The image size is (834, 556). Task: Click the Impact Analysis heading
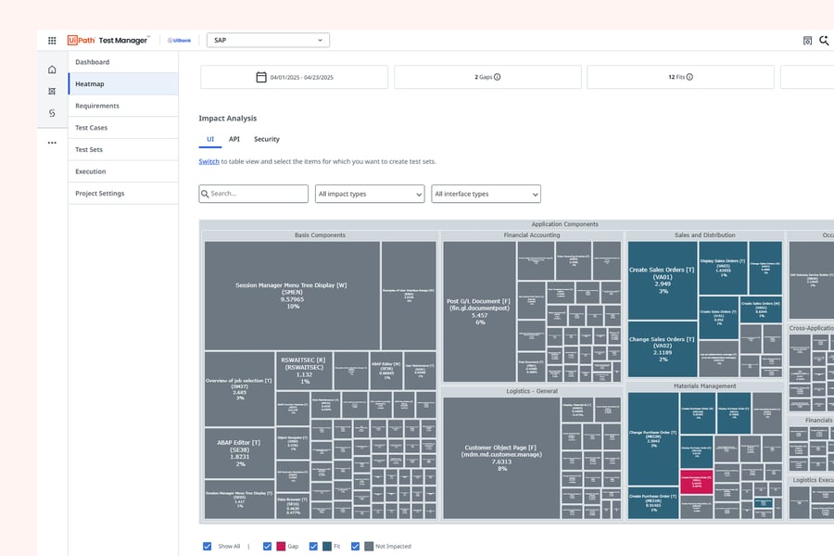pos(228,118)
